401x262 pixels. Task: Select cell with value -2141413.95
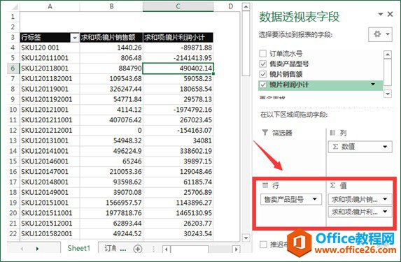point(178,58)
